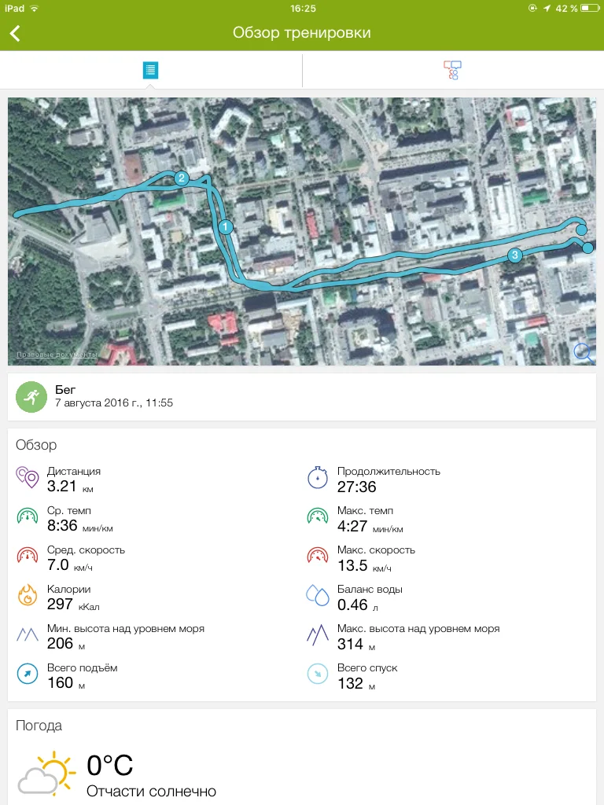
Task: Open the Правовые документы link on the map
Action: pos(57,355)
